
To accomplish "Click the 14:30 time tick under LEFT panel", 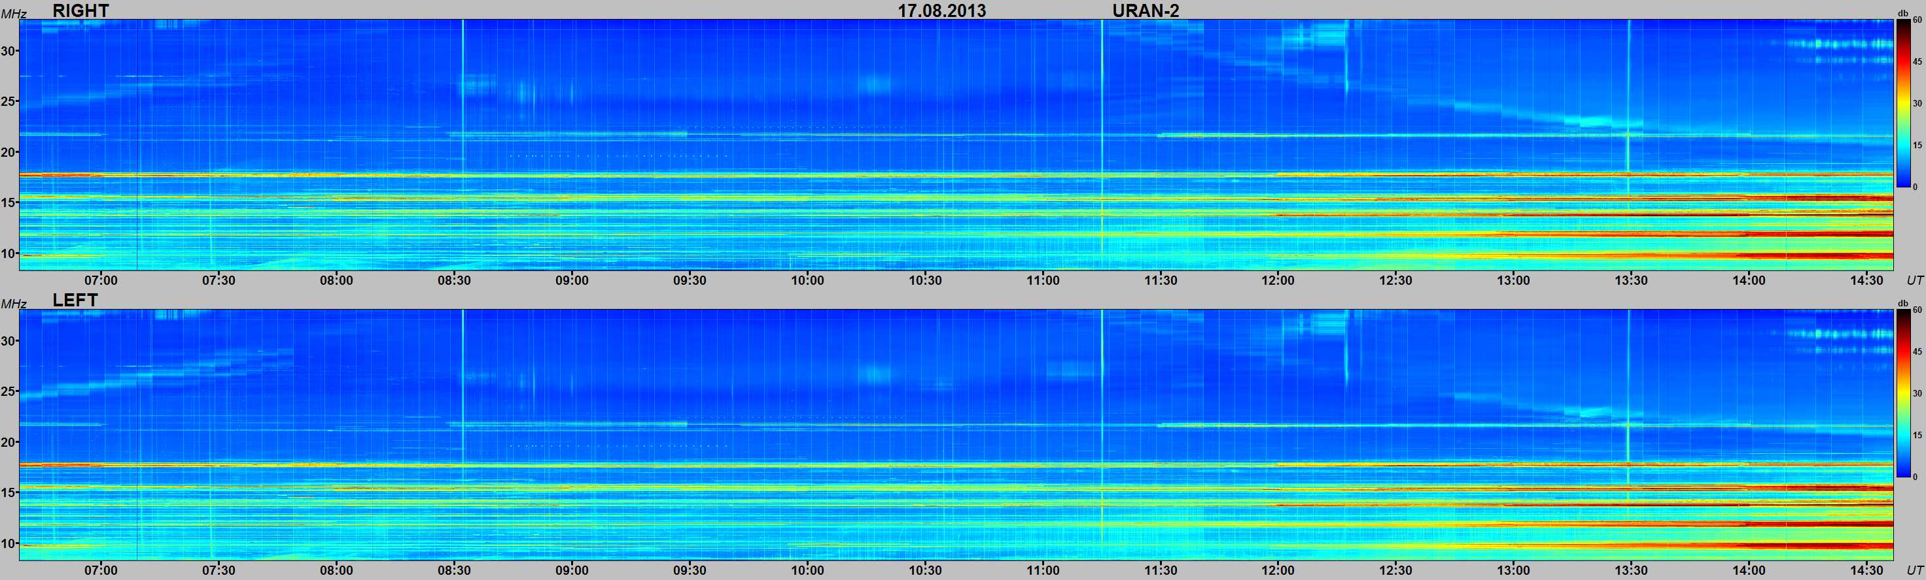I will click(x=1866, y=570).
